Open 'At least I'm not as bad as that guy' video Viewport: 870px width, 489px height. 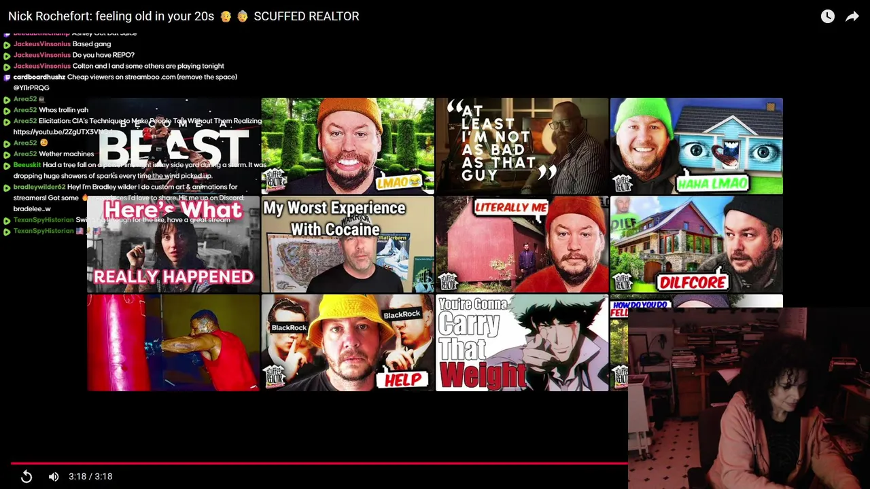(522, 146)
